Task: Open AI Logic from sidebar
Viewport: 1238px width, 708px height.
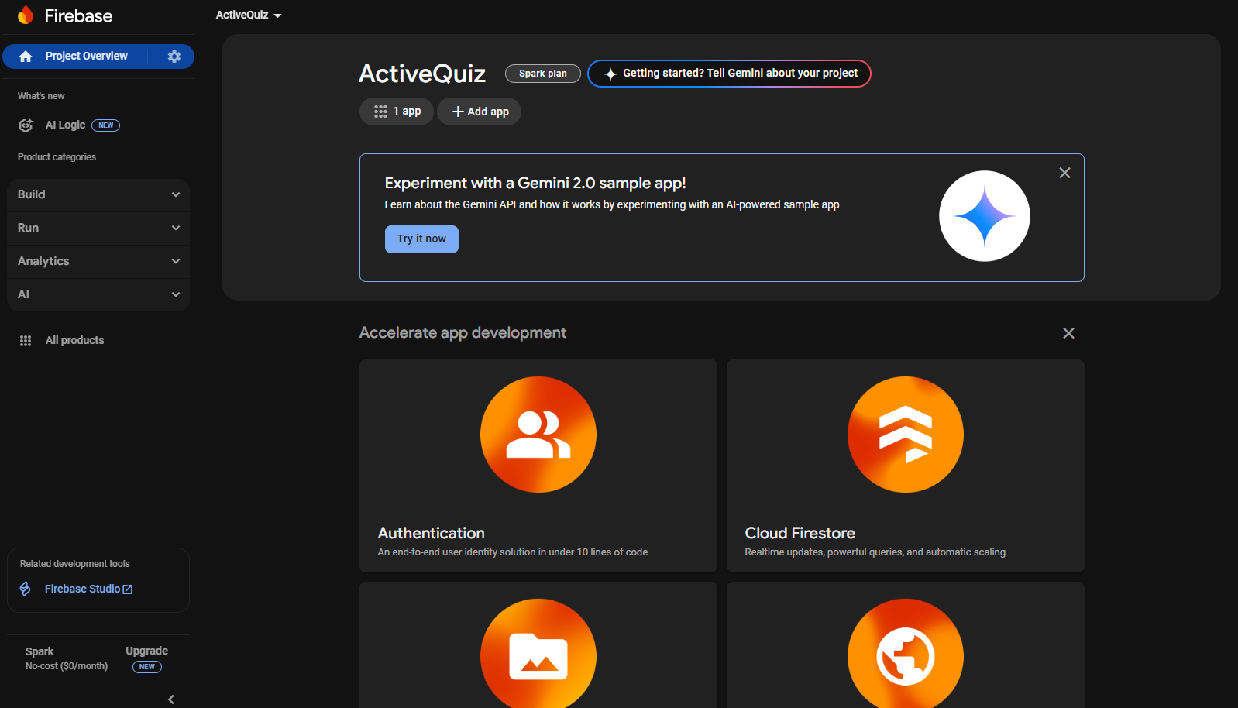Action: tap(66, 125)
